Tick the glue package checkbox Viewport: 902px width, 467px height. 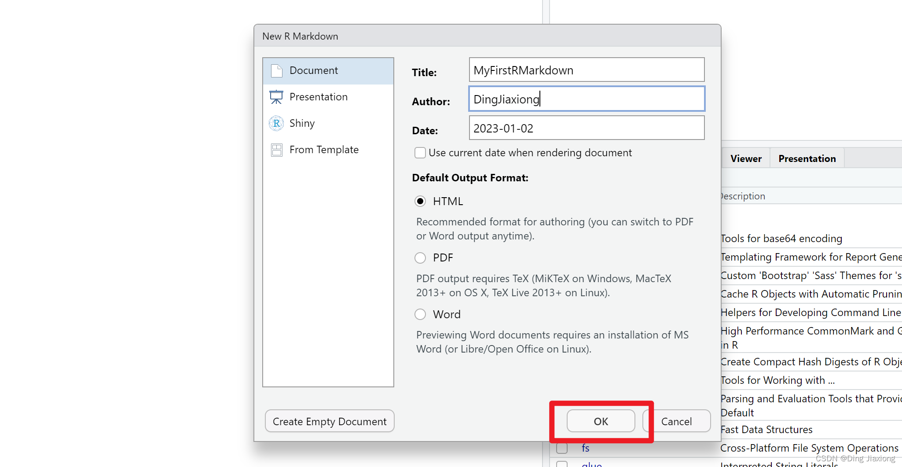coord(562,464)
